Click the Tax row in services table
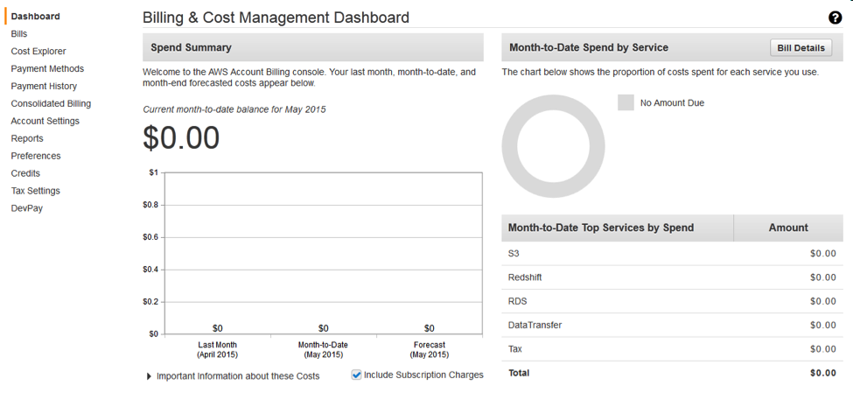Viewport: 853px width, 393px height. (673, 349)
